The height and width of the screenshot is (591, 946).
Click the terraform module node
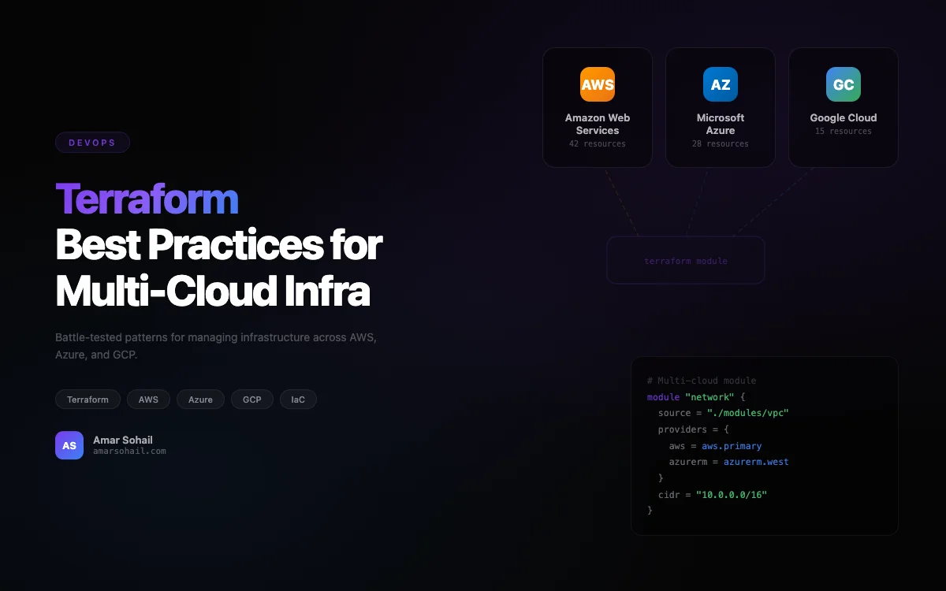685,260
